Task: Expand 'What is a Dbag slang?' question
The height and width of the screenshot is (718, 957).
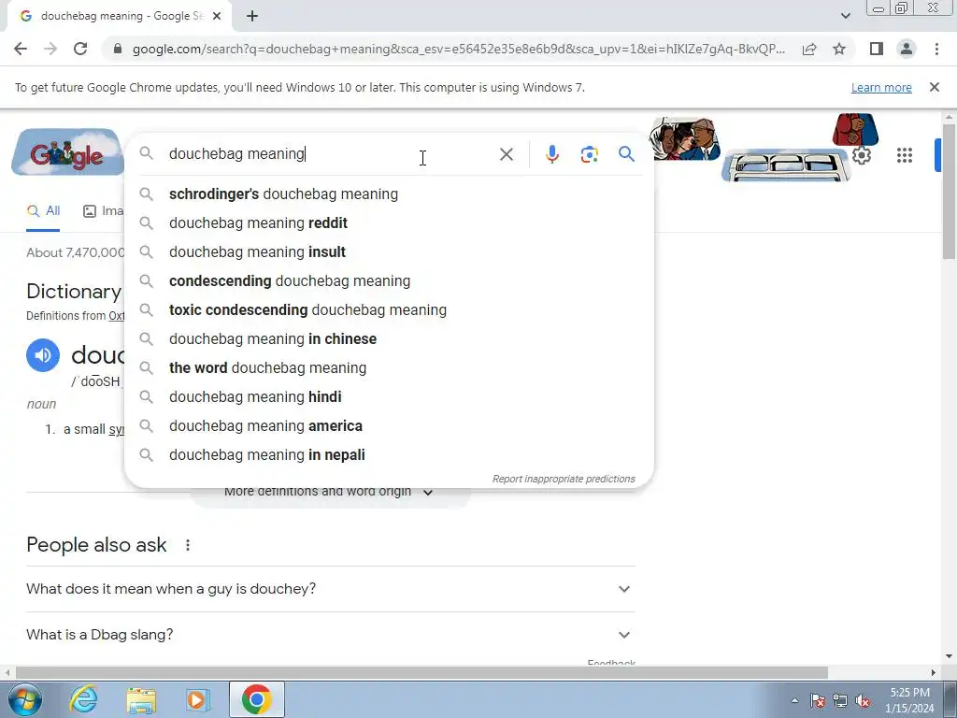Action: [x=331, y=635]
